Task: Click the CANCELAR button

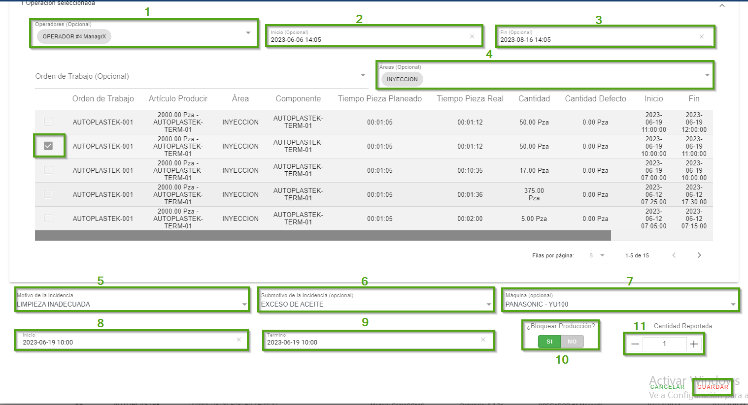Action: (667, 387)
